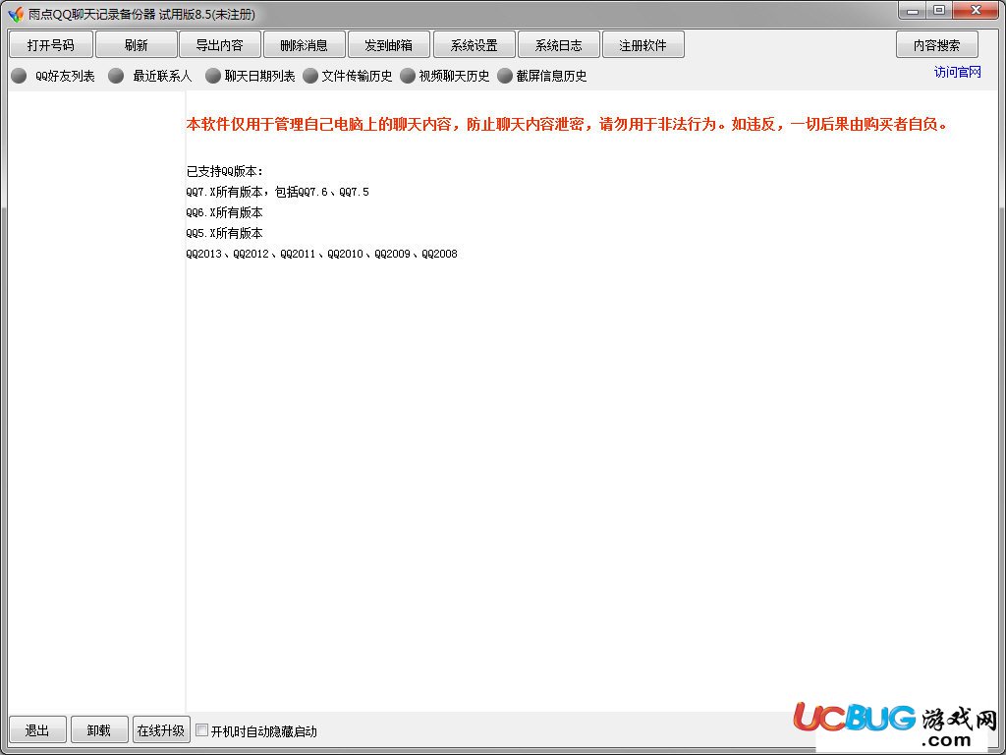The height and width of the screenshot is (755, 1006).
Task: Visit the 访问官网 link
Action: tap(958, 72)
